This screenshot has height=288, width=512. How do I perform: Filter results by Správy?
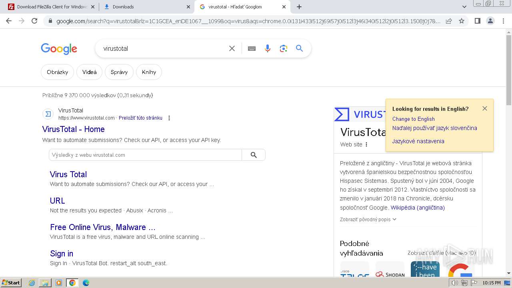pyautogui.click(x=119, y=72)
